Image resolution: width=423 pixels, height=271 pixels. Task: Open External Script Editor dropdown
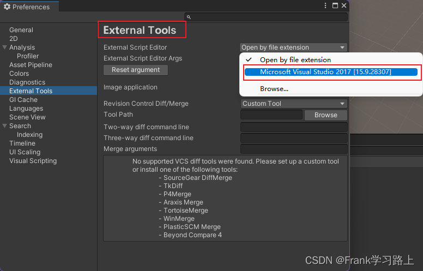tap(293, 47)
